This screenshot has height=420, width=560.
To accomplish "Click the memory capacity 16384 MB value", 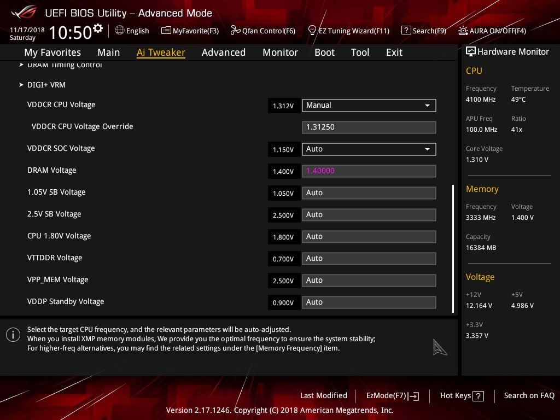I will tap(481, 248).
